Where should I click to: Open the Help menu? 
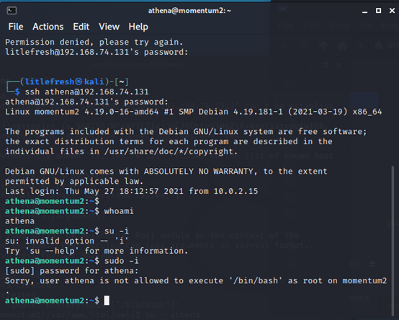[x=138, y=27]
